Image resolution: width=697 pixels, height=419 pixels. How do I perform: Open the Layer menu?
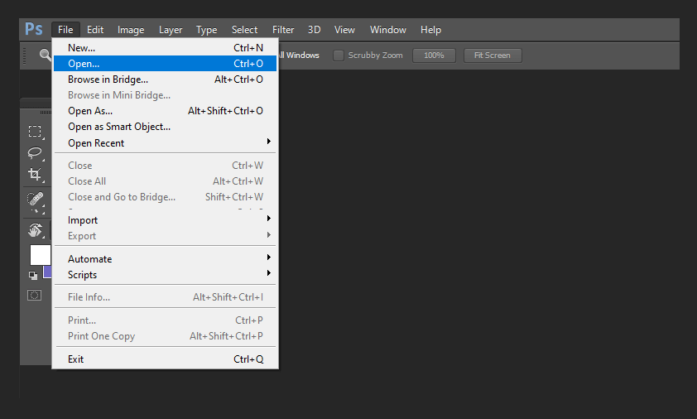coord(171,30)
